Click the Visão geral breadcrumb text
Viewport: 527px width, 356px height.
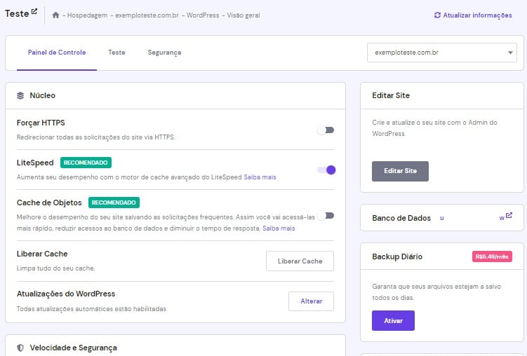pyautogui.click(x=244, y=15)
